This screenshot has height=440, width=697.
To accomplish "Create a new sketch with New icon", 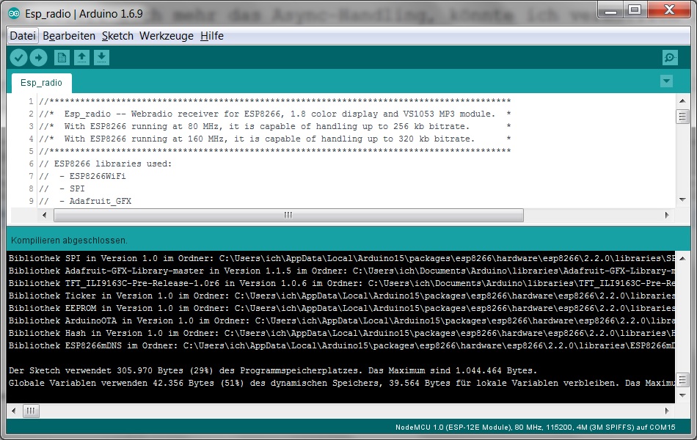I will pos(62,58).
